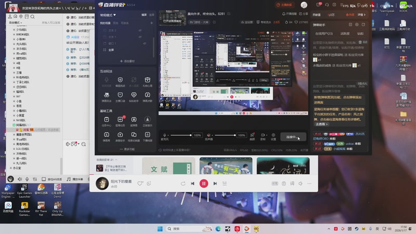
Task: Open the 弹幕玩法 interactive tool
Action: (x=107, y=95)
